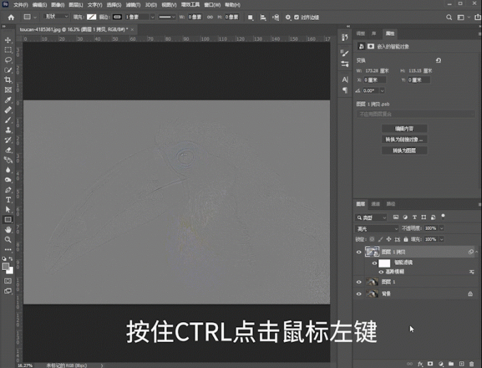The image size is (482, 368).
Task: Click the 转换为链接对象 button
Action: pyautogui.click(x=404, y=140)
